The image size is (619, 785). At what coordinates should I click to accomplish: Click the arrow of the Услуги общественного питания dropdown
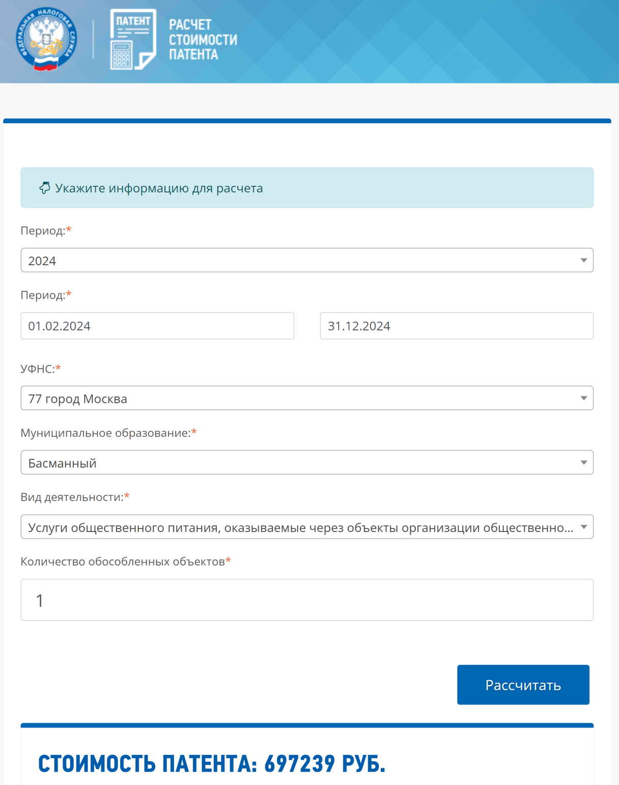point(583,527)
